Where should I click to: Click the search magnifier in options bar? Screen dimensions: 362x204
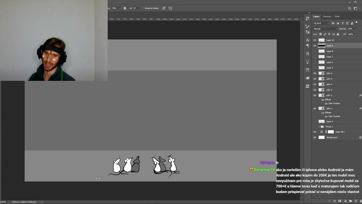point(350,8)
